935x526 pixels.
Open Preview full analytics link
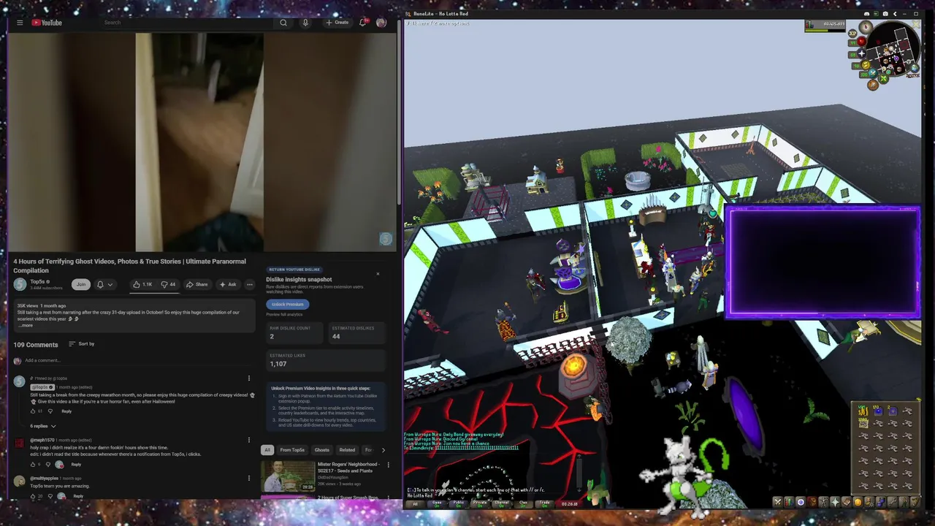(286, 314)
